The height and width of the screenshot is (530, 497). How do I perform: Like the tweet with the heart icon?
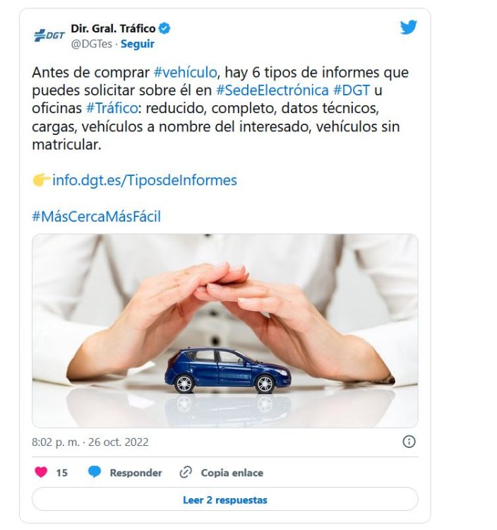[x=41, y=472]
